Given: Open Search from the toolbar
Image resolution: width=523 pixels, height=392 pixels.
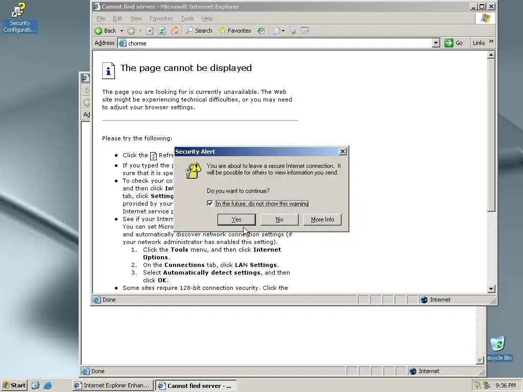Looking at the screenshot, I should click(x=199, y=31).
